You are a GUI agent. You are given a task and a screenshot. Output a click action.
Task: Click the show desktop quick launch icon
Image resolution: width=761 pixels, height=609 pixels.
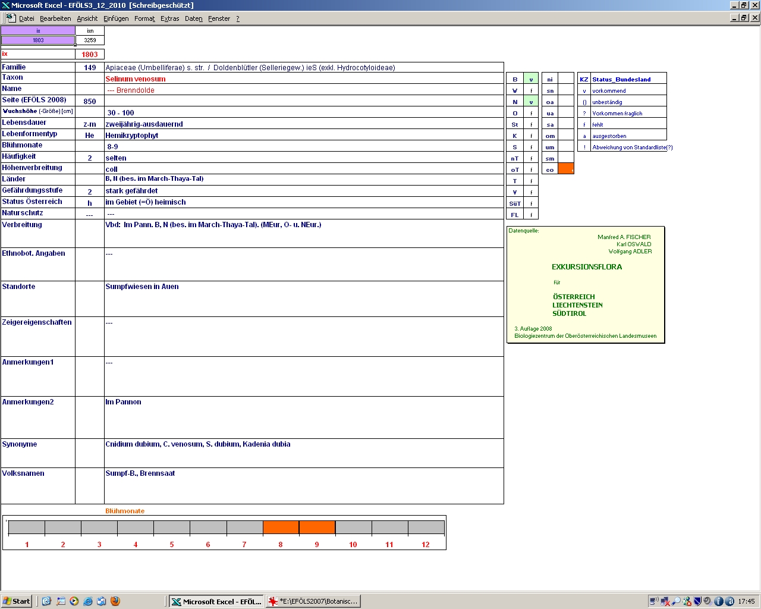point(61,601)
